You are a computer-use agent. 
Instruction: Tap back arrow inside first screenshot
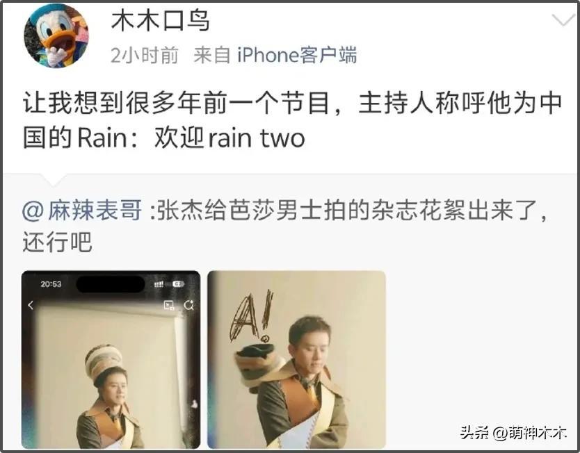coord(31,305)
